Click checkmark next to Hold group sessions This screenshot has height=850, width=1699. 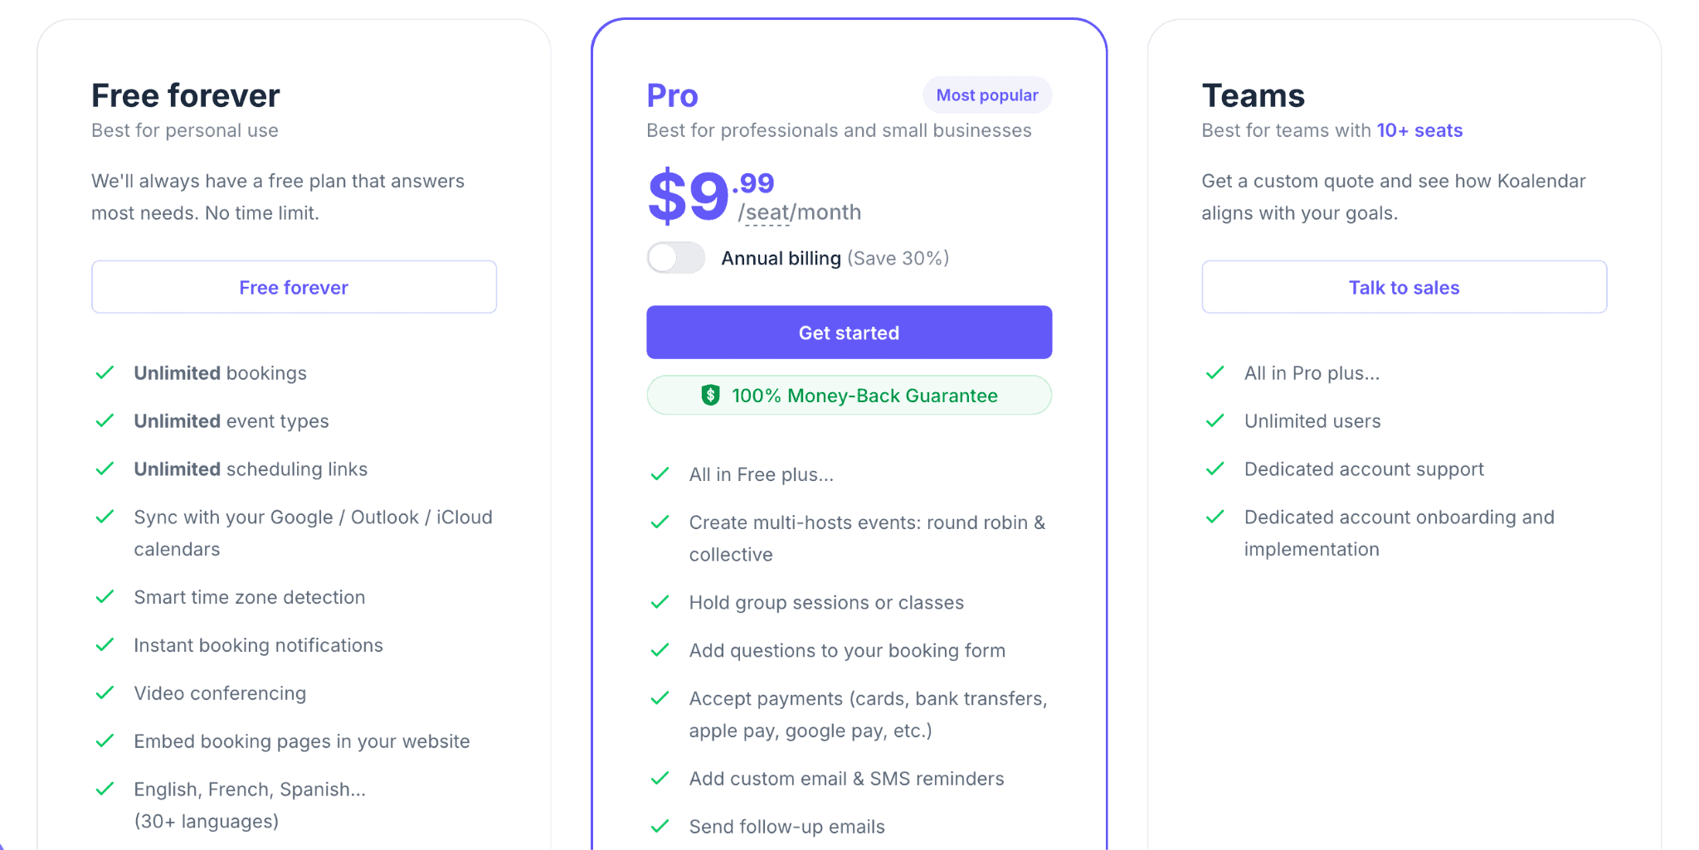(x=660, y=603)
